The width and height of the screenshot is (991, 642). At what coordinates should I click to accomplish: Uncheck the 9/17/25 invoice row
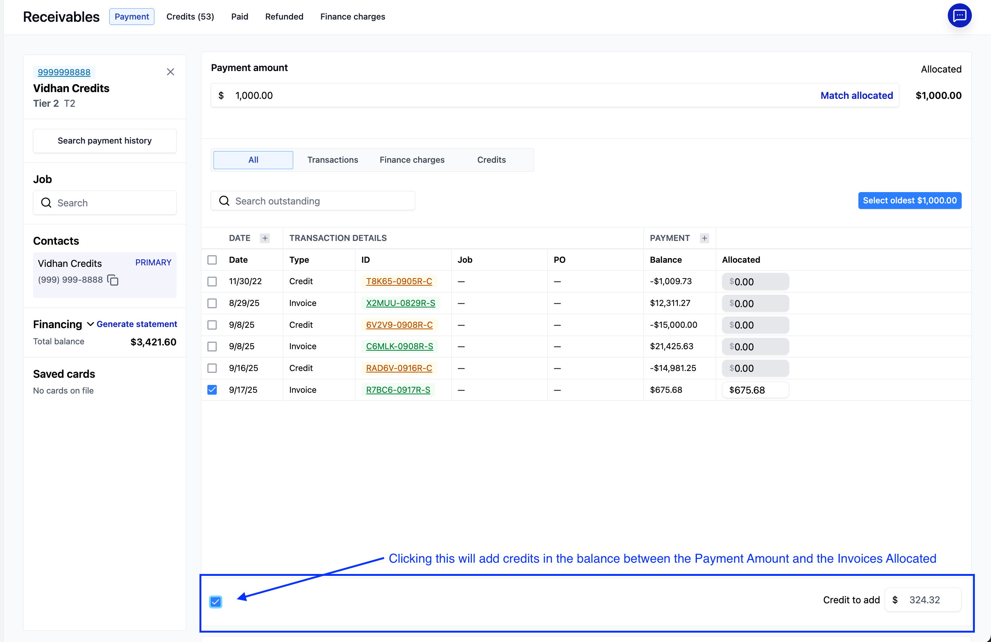point(212,390)
